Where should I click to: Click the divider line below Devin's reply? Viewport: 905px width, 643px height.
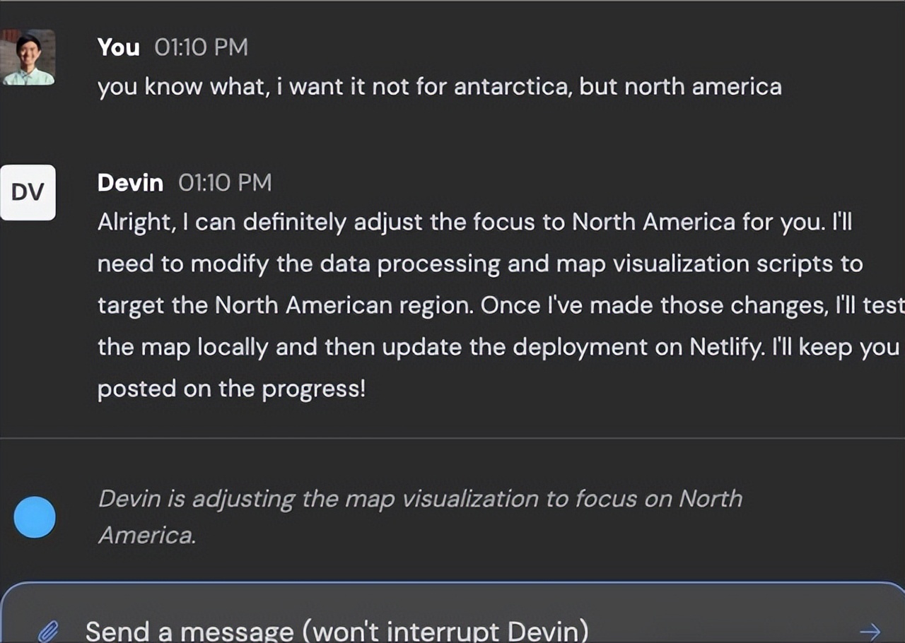click(x=452, y=438)
